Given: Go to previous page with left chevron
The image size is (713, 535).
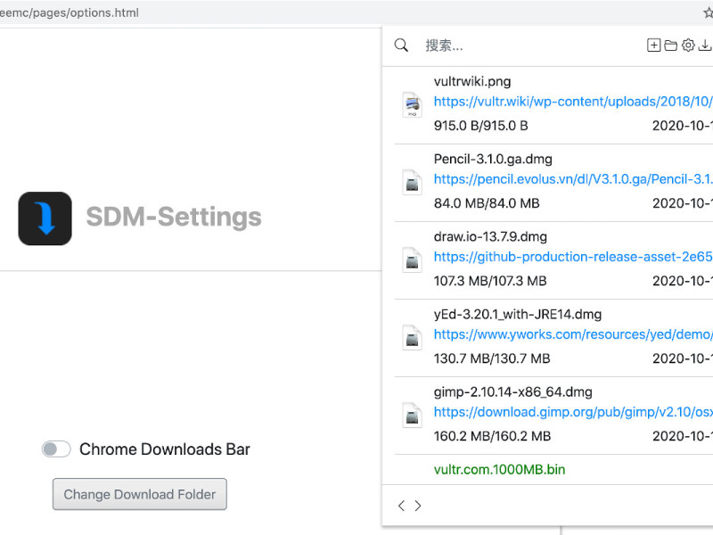Looking at the screenshot, I should click(401, 506).
